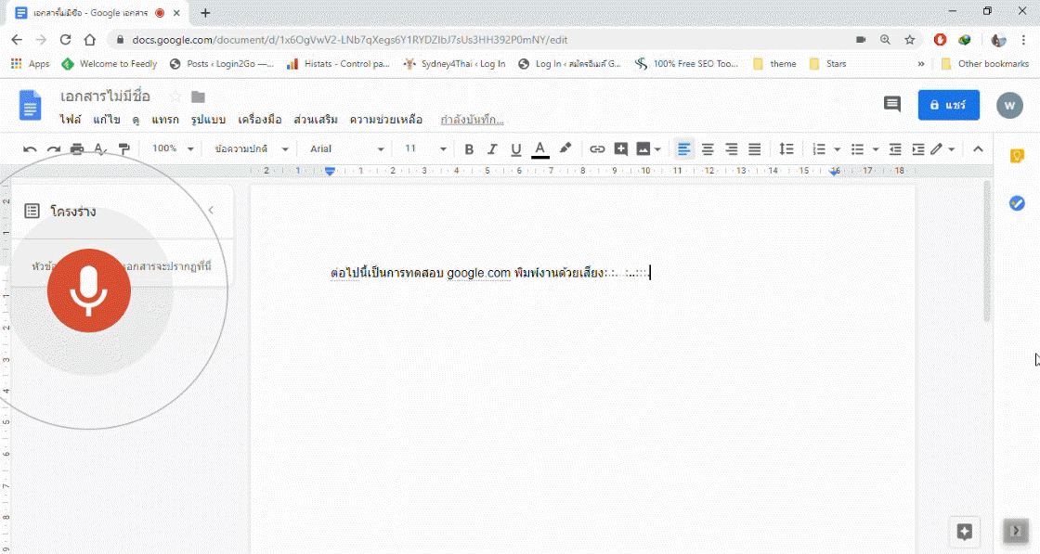Expand the insert image dropdown arrow

coord(657,149)
